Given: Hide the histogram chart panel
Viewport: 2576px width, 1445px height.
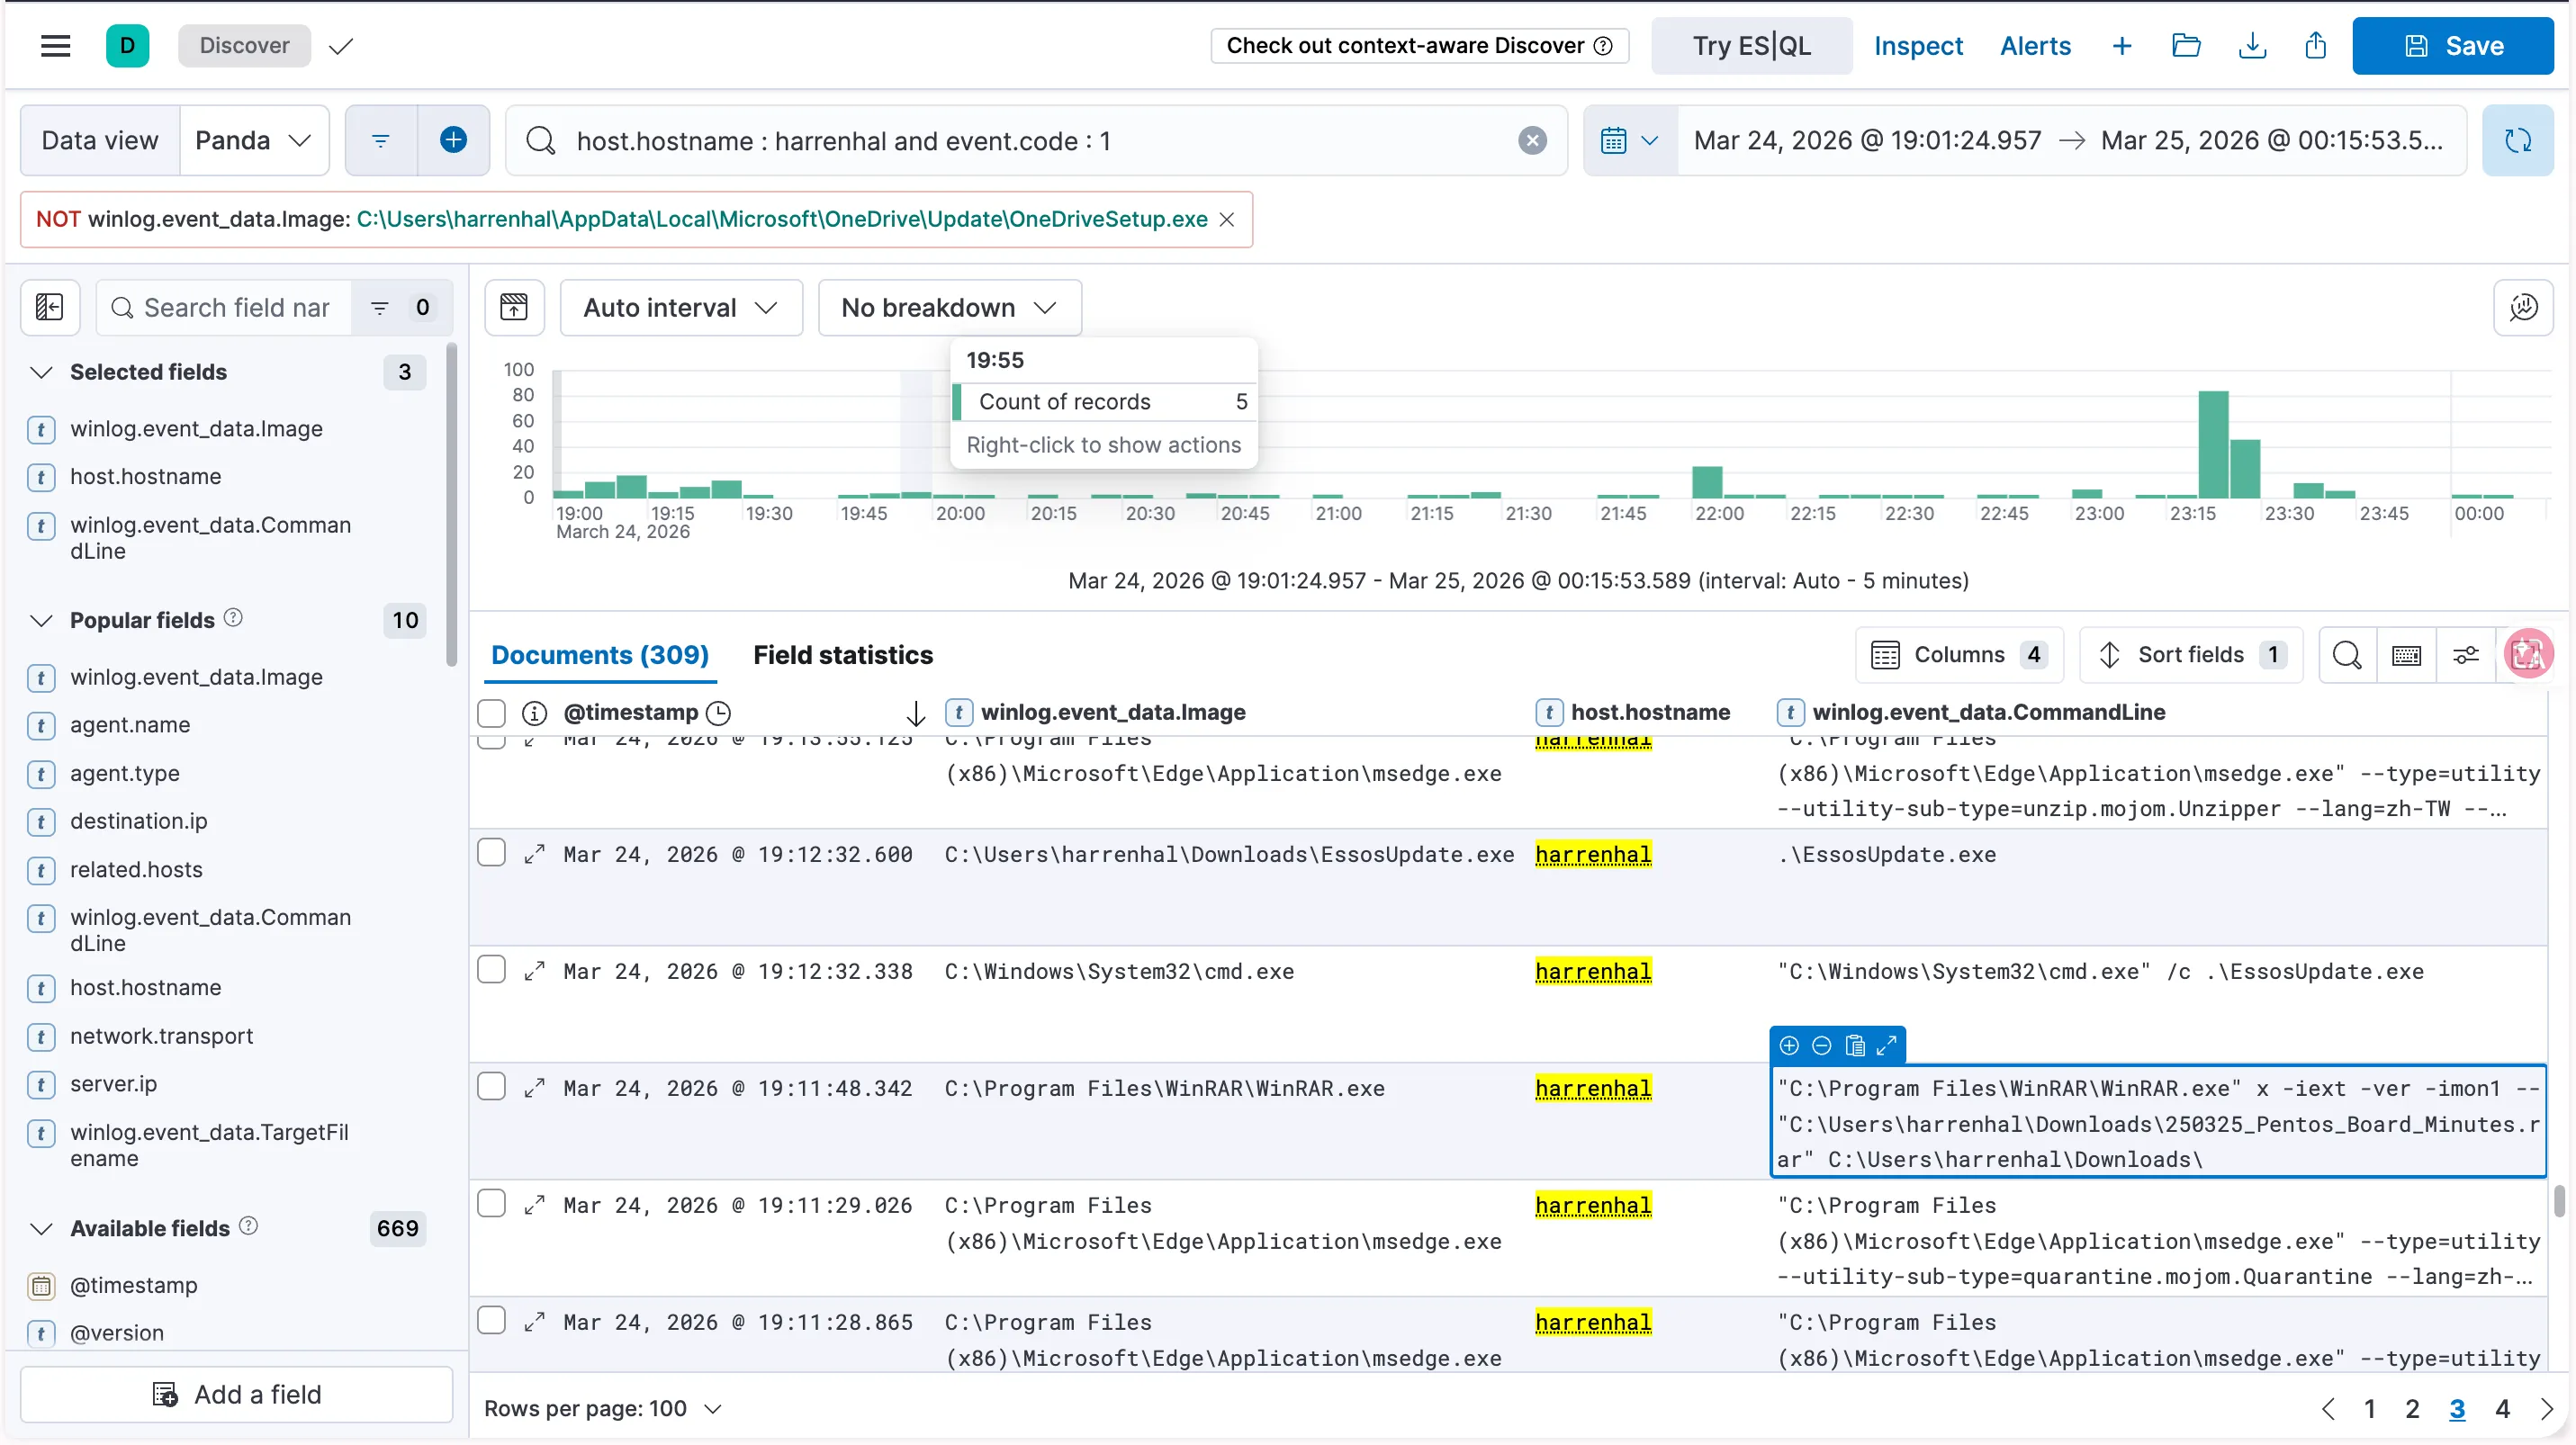Looking at the screenshot, I should pos(514,308).
